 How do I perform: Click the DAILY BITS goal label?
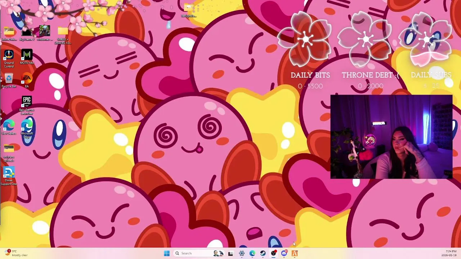point(310,75)
